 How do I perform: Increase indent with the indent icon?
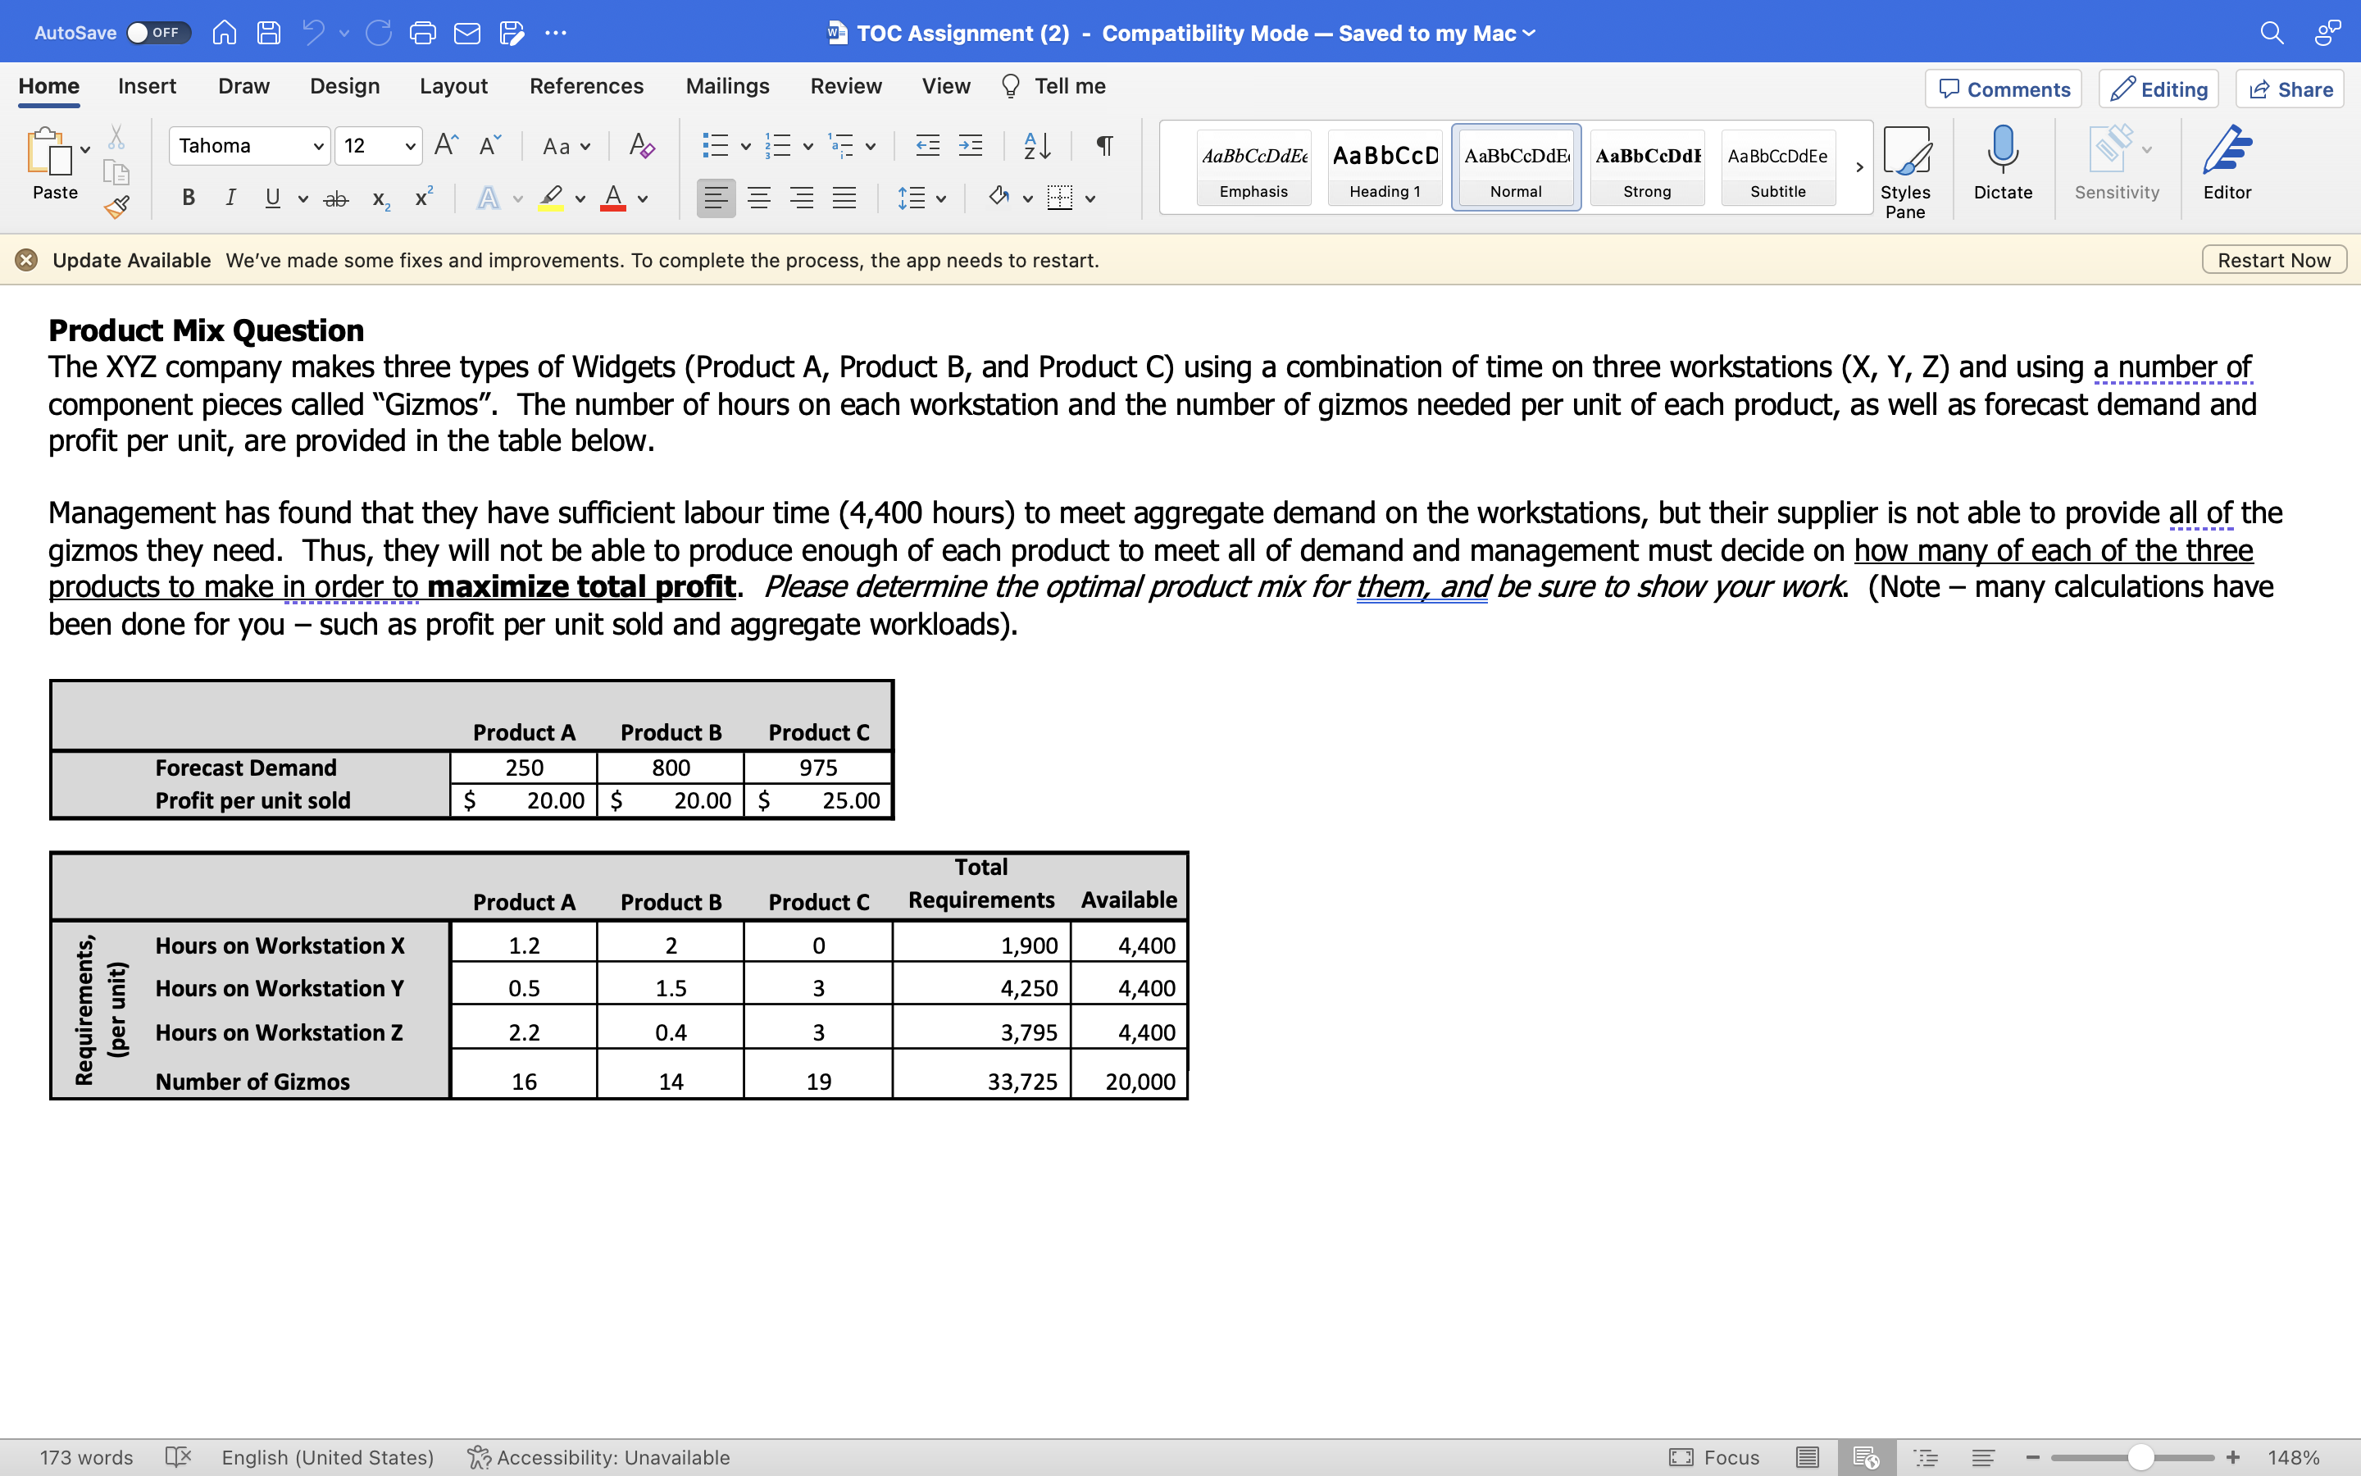coord(971,147)
